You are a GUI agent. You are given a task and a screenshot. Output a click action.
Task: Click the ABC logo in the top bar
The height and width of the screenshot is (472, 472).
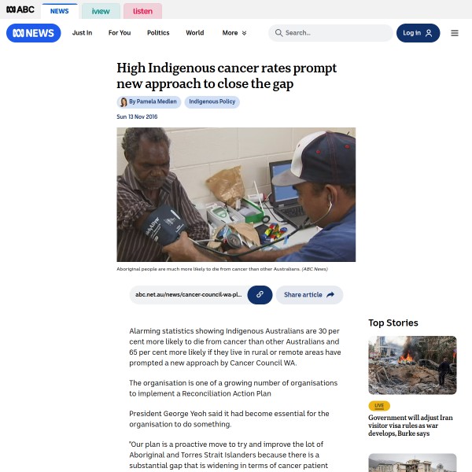click(x=20, y=9)
